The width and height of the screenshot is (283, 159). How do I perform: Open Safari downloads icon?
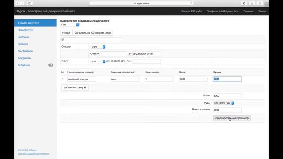pos(244,4)
